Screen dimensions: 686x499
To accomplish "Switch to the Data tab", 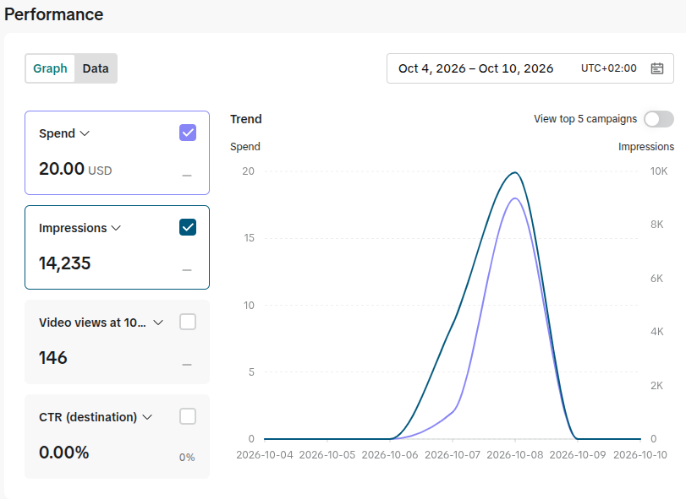I will click(96, 68).
